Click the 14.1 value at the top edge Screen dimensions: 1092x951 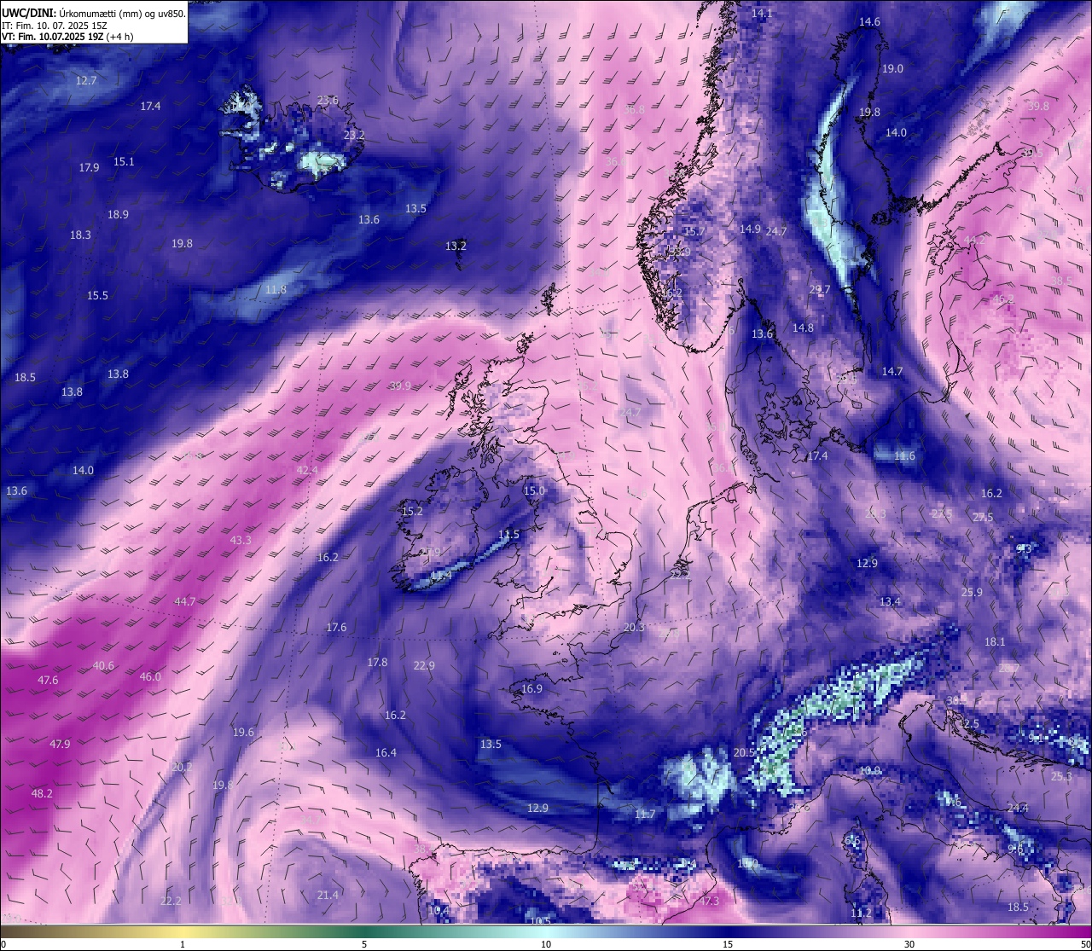(x=762, y=14)
